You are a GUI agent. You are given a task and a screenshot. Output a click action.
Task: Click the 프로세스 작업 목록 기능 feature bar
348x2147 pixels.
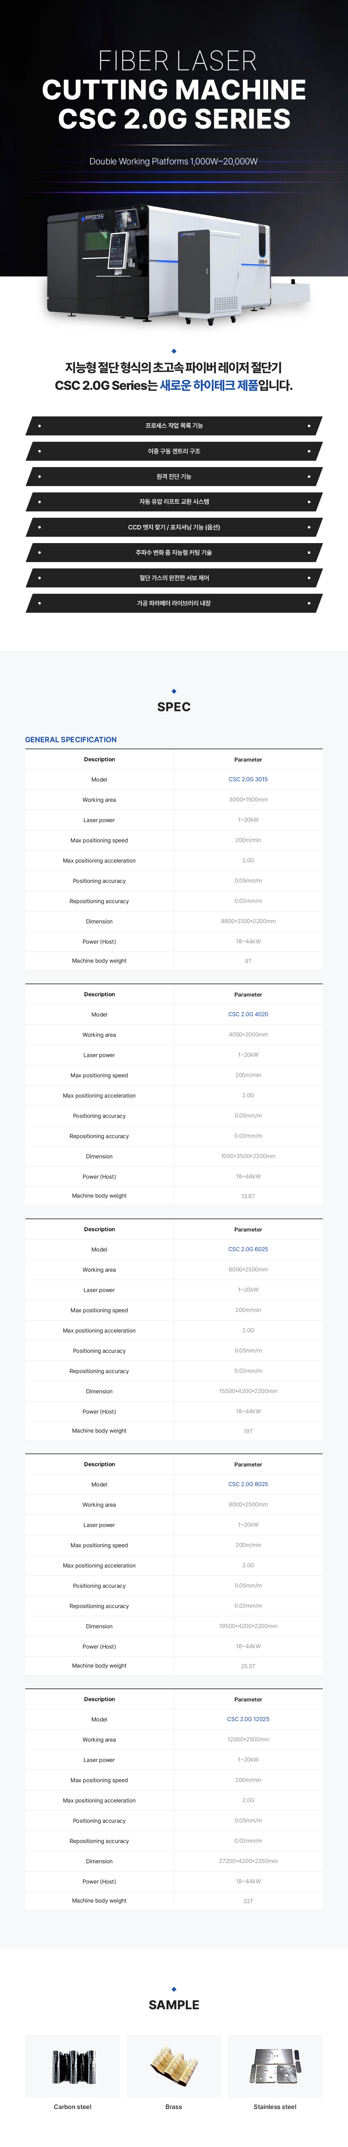(x=174, y=426)
